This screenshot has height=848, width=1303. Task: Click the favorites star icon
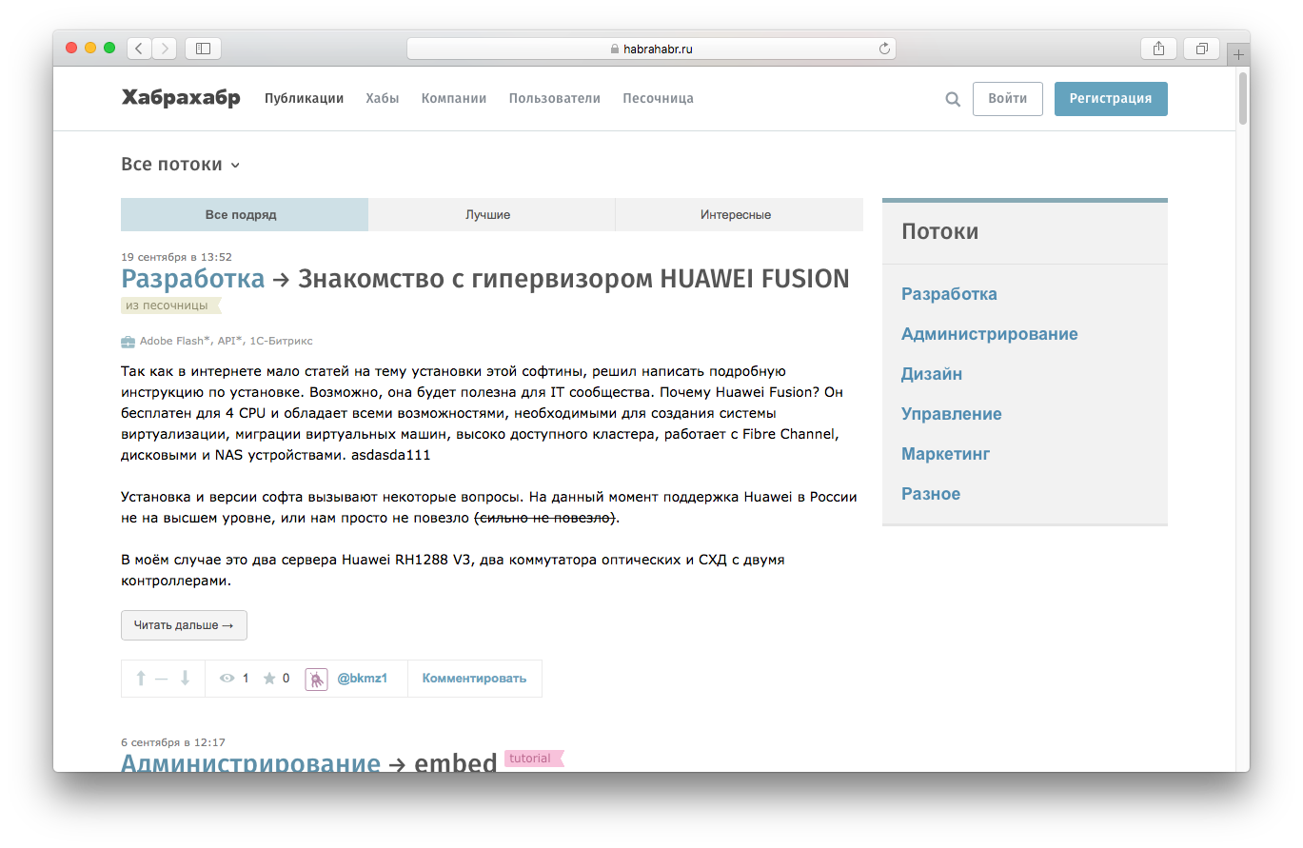point(269,679)
